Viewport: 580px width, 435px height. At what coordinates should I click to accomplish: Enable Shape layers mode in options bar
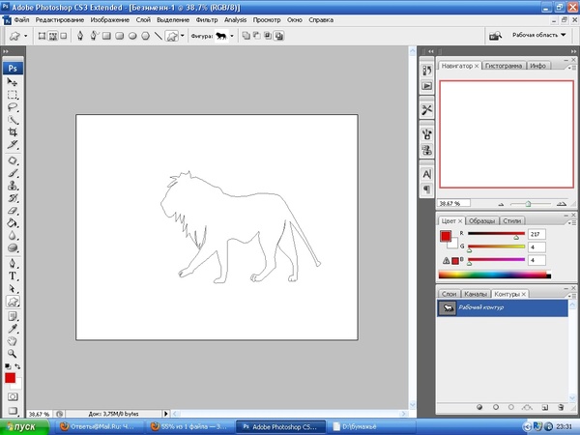(42, 36)
